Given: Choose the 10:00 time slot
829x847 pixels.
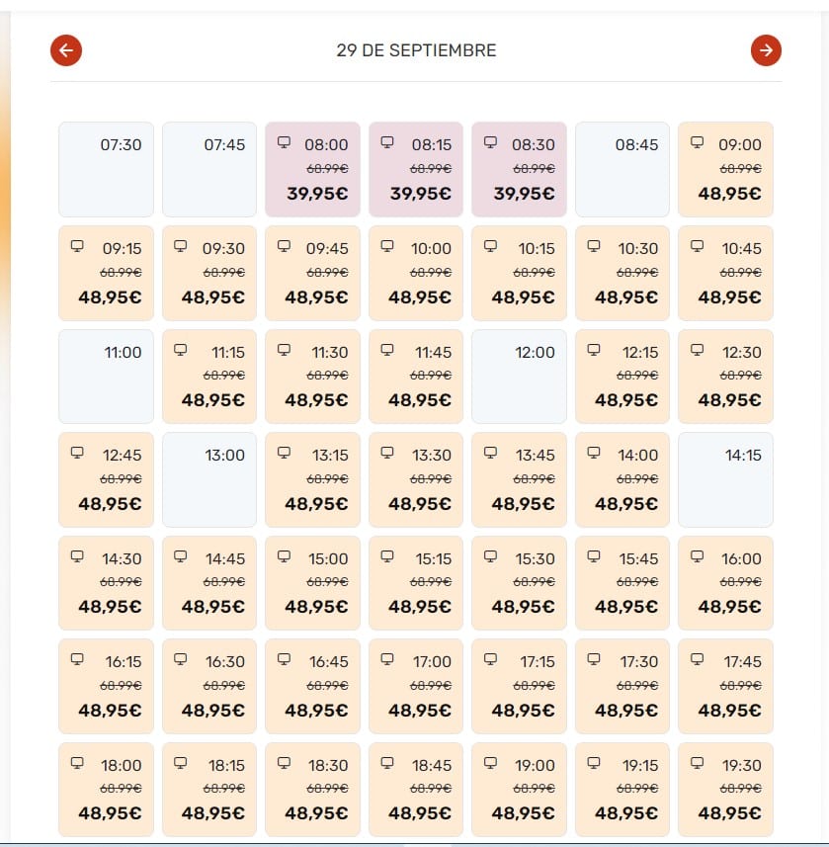Looking at the screenshot, I should click(x=416, y=274).
